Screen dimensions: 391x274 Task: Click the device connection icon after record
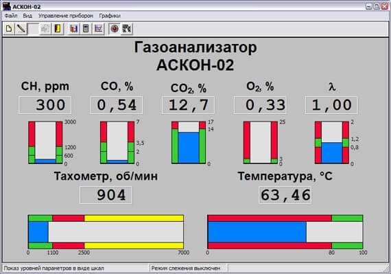pyautogui.click(x=127, y=29)
